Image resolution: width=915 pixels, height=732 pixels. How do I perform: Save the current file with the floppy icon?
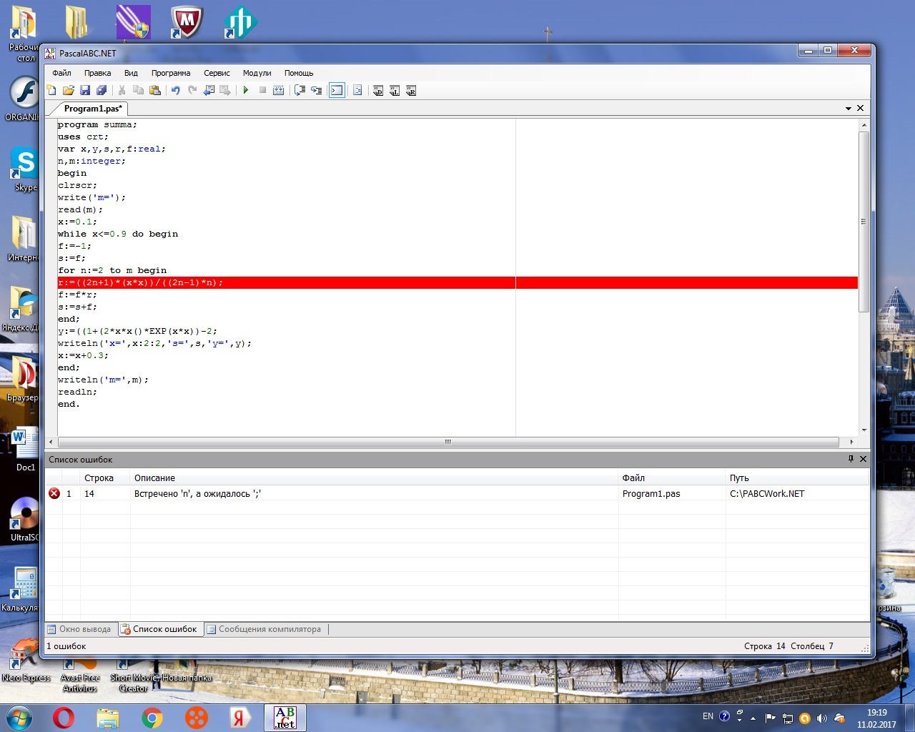(x=85, y=90)
